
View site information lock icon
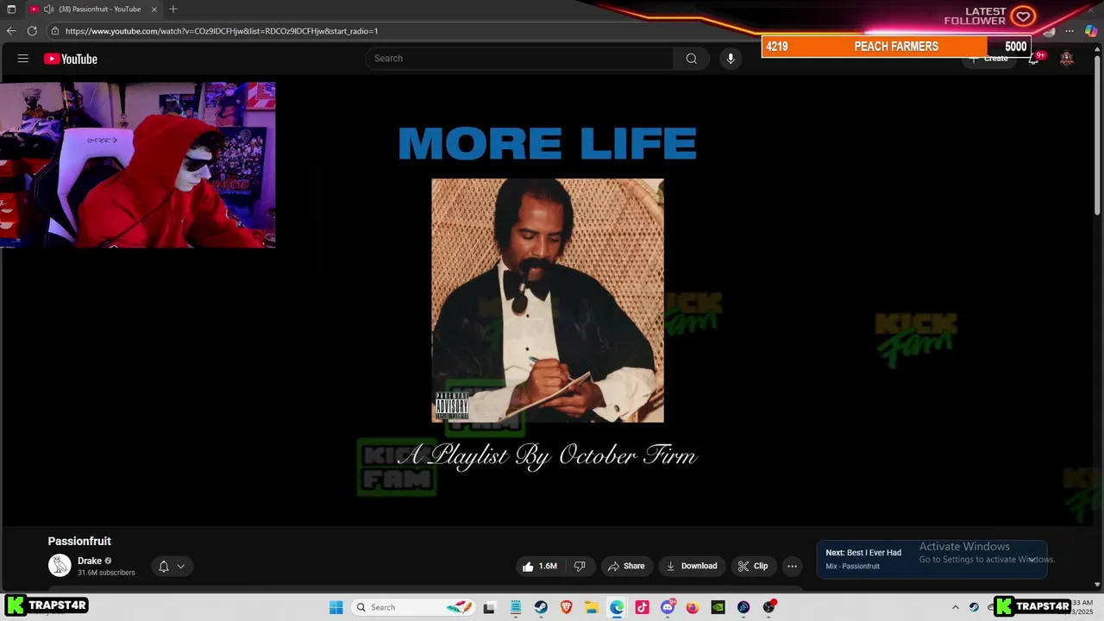tap(55, 31)
